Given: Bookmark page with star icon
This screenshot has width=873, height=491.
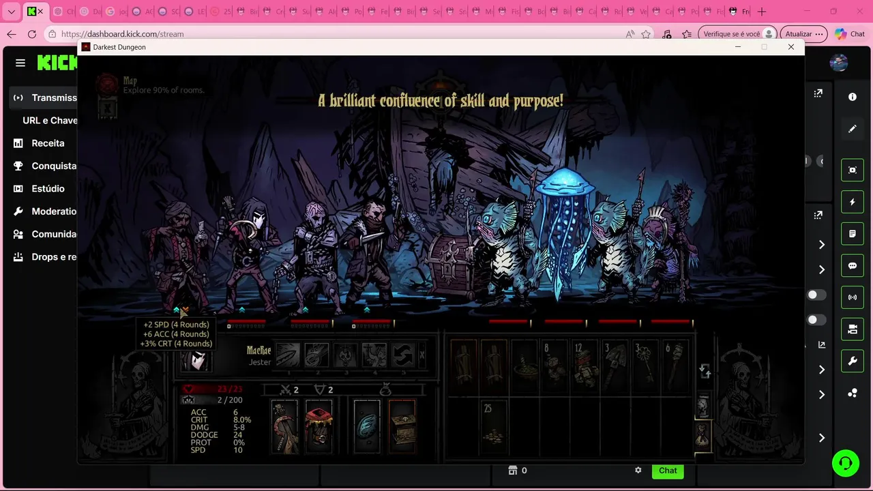Looking at the screenshot, I should (x=646, y=34).
